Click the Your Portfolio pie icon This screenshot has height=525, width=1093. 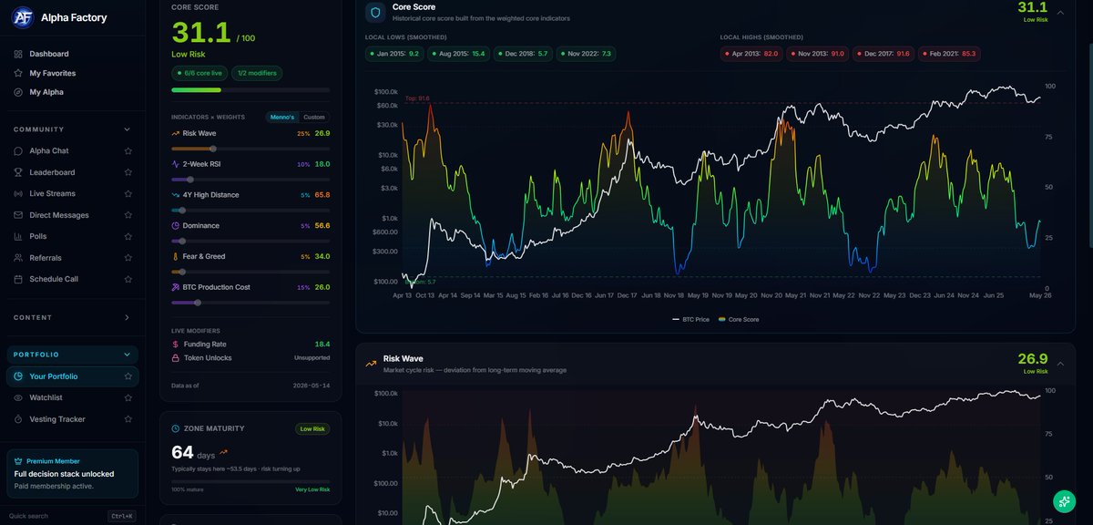click(18, 376)
